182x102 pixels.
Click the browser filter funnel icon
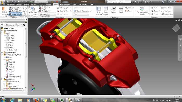tap(2, 25)
